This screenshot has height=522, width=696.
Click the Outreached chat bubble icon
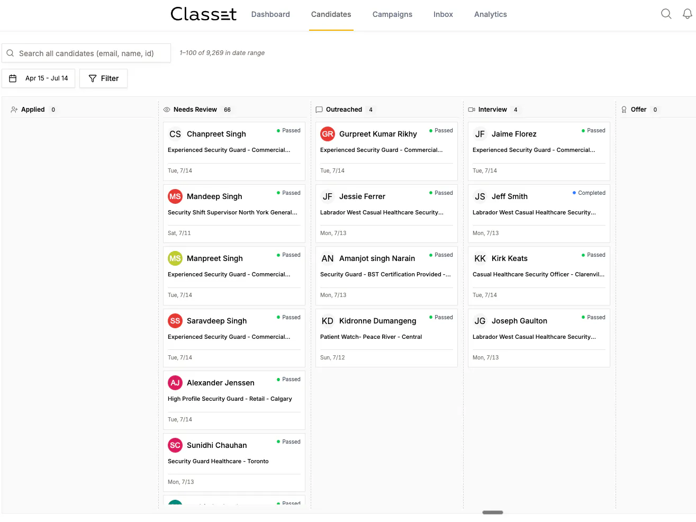click(x=319, y=110)
